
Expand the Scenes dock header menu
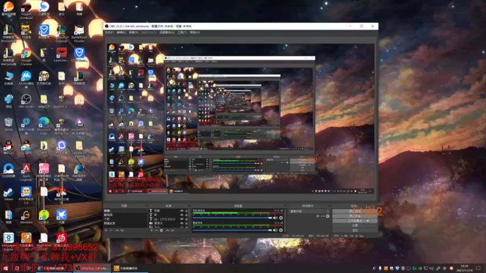146,206
